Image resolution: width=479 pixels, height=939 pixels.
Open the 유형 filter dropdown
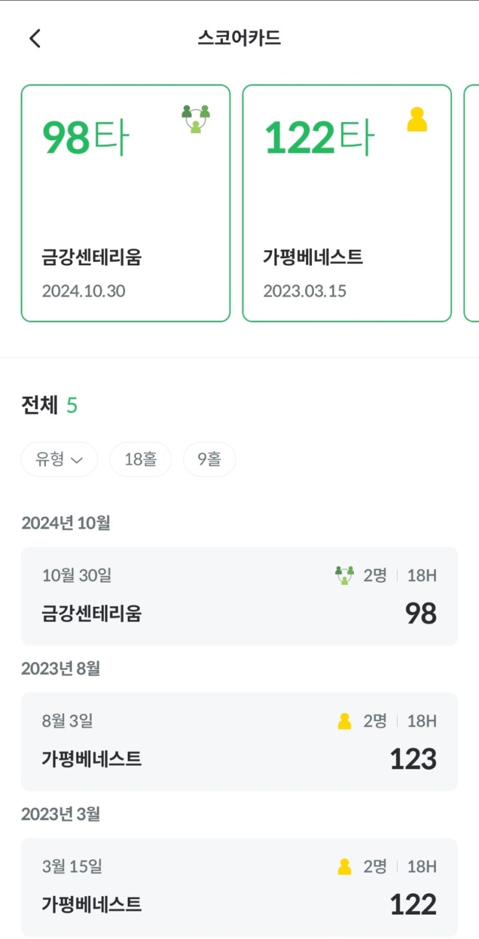59,459
